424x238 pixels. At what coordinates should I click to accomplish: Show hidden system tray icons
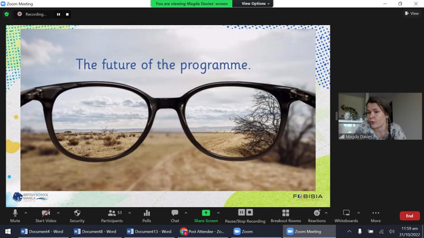click(x=349, y=231)
